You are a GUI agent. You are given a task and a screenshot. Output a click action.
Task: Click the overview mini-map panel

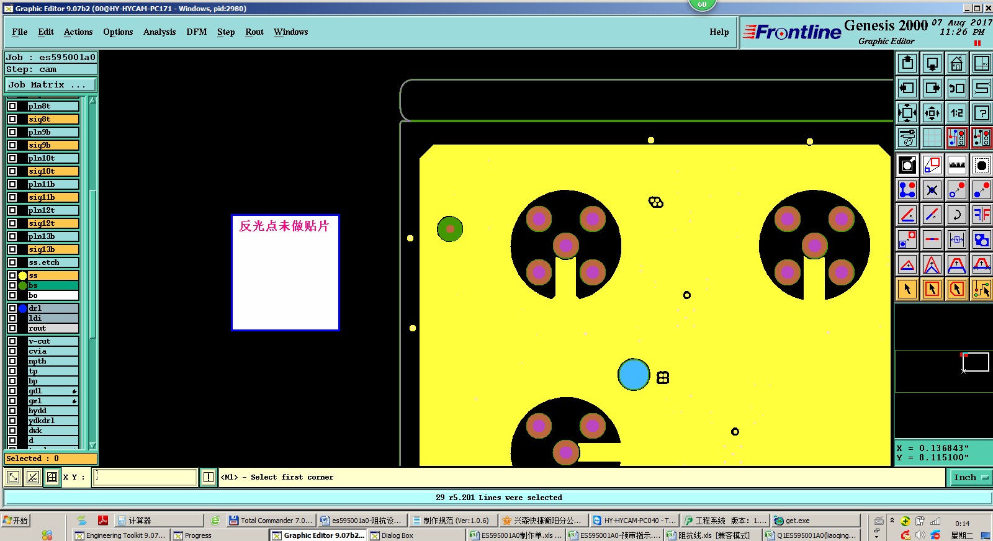coord(943,371)
